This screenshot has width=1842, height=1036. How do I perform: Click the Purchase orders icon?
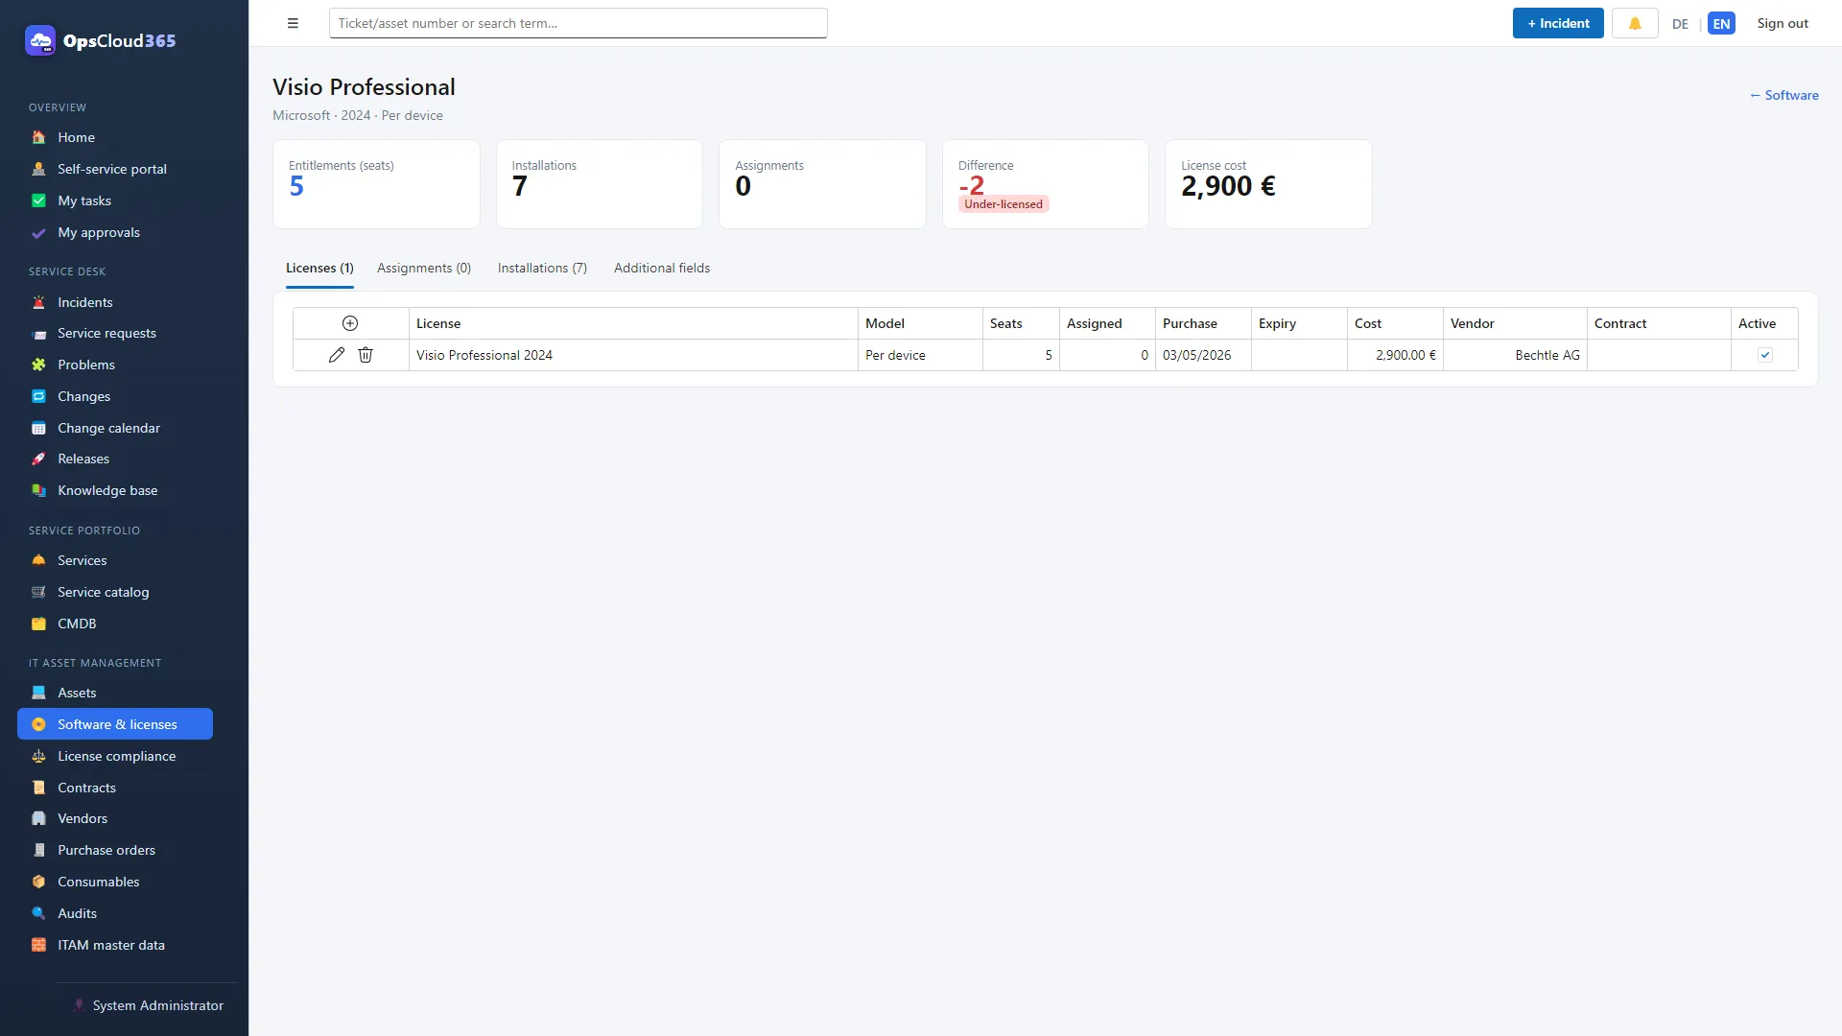(38, 850)
